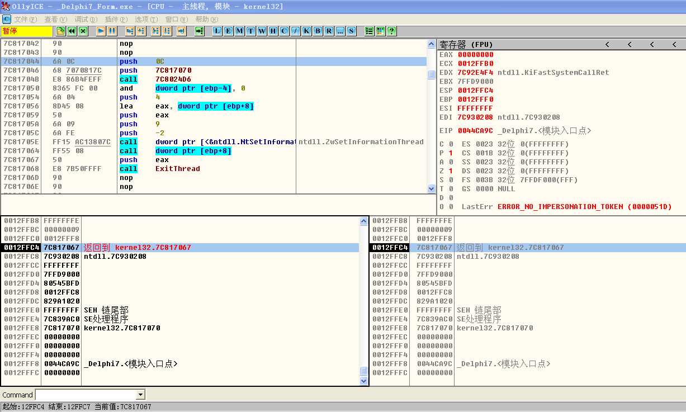Click the Execute till return icon

point(181,31)
